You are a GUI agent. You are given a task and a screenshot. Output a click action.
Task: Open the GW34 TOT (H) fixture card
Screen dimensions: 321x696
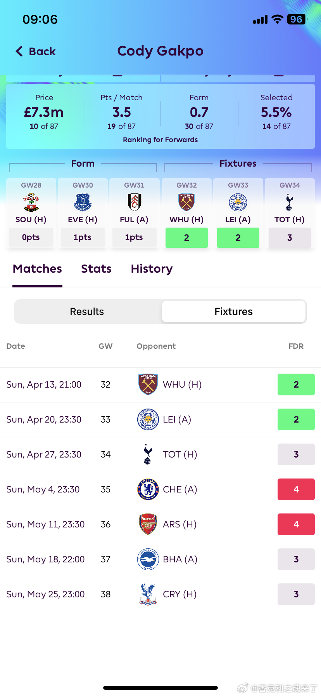tap(290, 213)
